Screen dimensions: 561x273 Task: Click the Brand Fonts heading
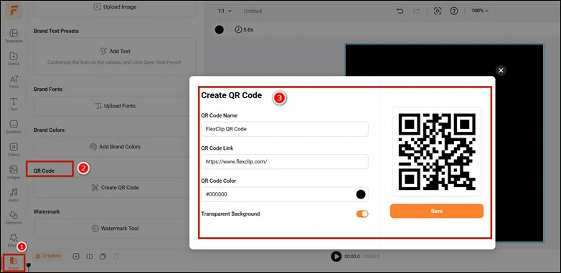pos(48,90)
